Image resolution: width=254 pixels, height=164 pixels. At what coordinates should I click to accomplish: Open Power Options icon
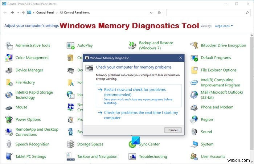[9, 119]
